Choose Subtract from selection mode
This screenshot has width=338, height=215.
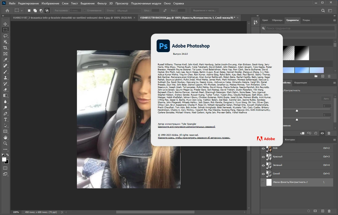coord(41,10)
